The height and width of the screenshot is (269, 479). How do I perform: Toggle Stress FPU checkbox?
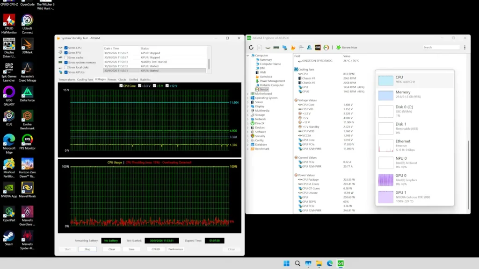(66, 53)
